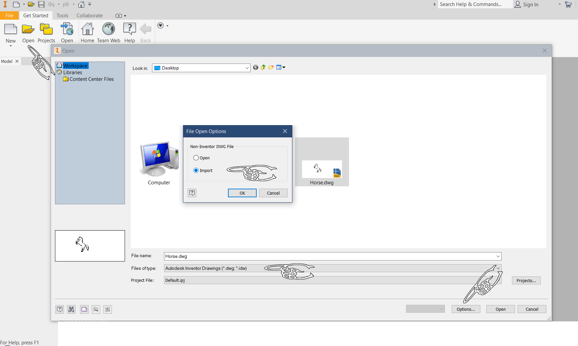Viewport: 578px width, 346px height.
Task: Open the Sign In dropdown arrow
Action: pyautogui.click(x=560, y=4)
